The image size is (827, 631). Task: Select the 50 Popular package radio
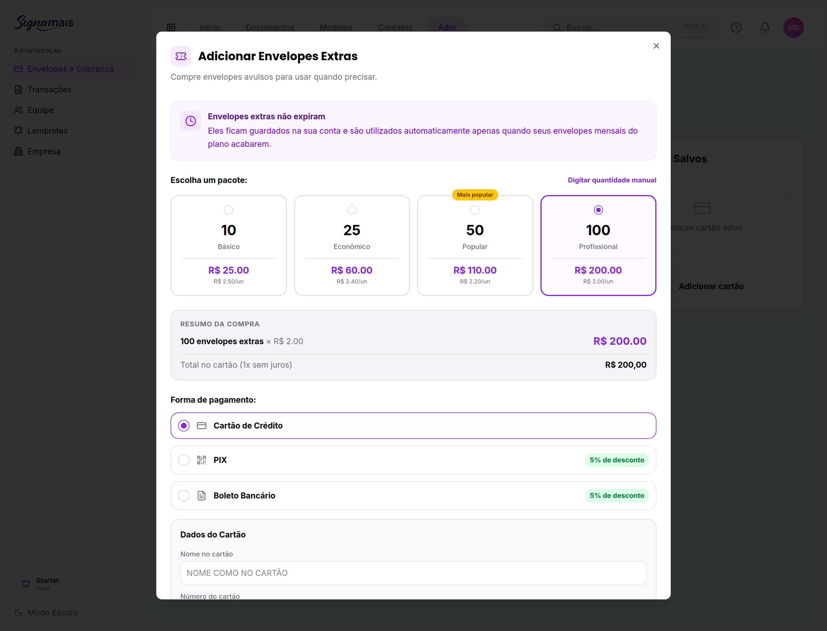[475, 210]
